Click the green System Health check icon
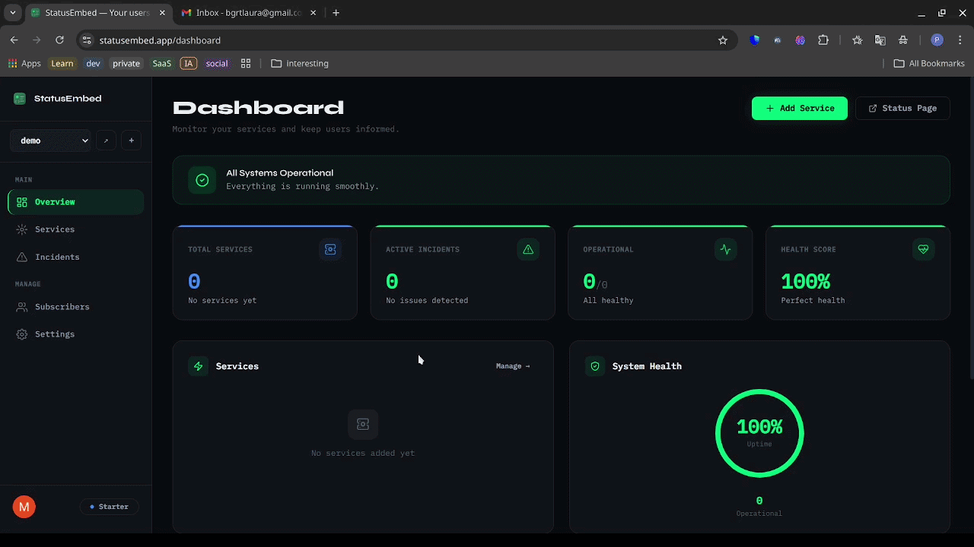974x547 pixels. click(x=595, y=366)
